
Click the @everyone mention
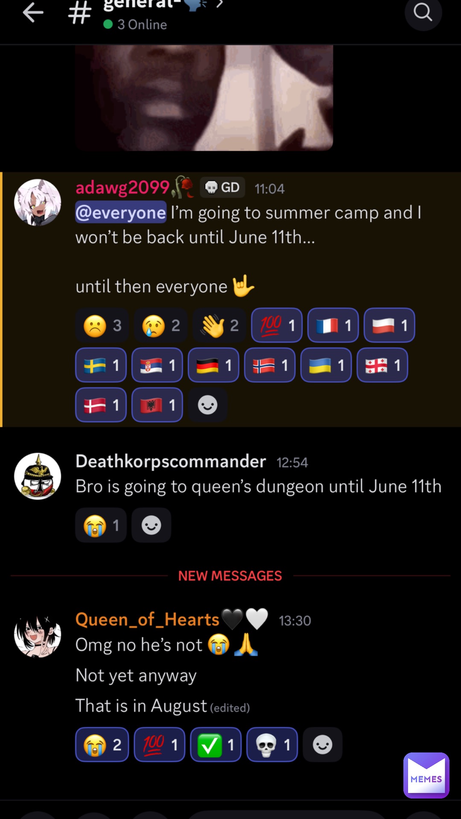tap(121, 212)
